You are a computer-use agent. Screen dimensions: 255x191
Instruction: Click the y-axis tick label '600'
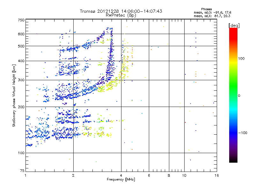(21, 34)
